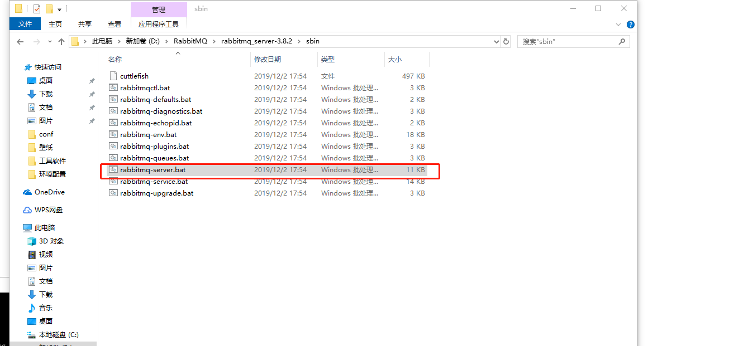This screenshot has width=734, height=346.
Task: Select rabbitmqctl.bat file icon
Action: point(113,87)
